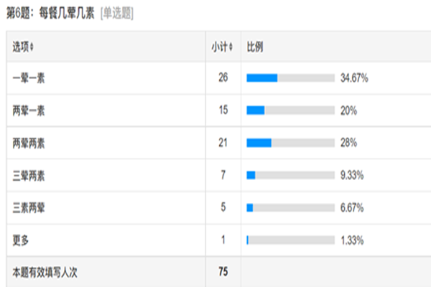Select the 三素两荤 option row
431x287 pixels.
pyautogui.click(x=219, y=208)
